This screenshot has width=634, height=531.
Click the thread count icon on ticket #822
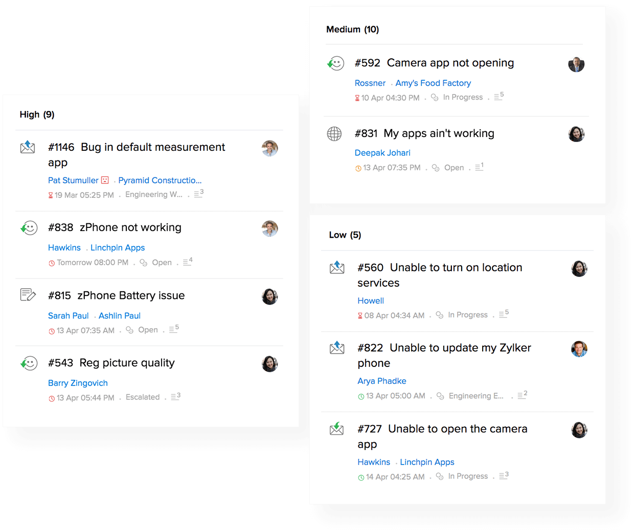tap(522, 395)
